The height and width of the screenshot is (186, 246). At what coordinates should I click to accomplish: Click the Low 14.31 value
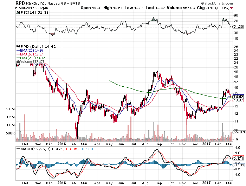pos(134,8)
